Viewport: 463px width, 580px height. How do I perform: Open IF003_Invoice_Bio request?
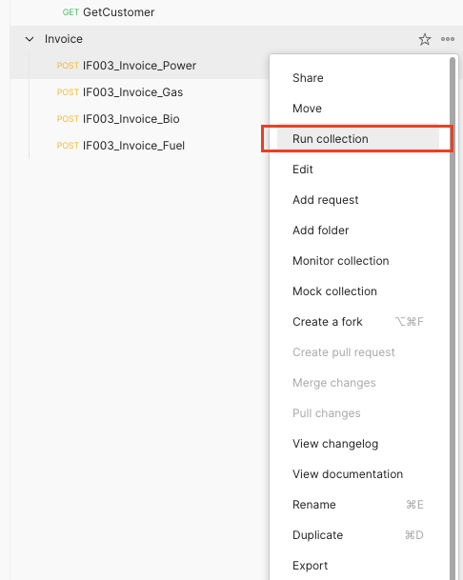118,119
